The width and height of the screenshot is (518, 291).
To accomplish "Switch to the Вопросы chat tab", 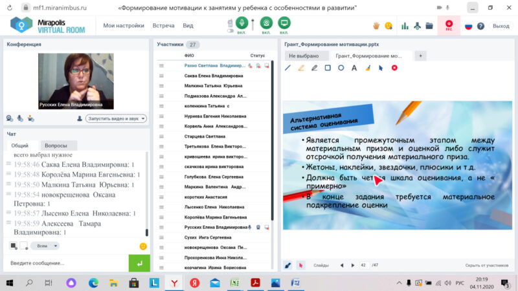I will (56, 145).
